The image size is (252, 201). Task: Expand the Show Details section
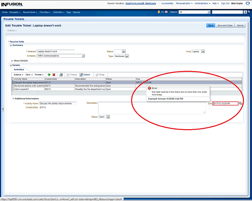[12, 61]
